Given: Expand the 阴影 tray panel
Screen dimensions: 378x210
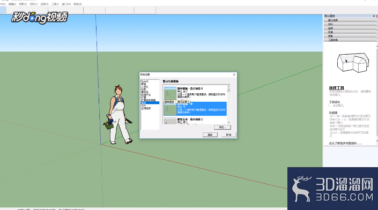Looking at the screenshot, I should pos(350,36).
